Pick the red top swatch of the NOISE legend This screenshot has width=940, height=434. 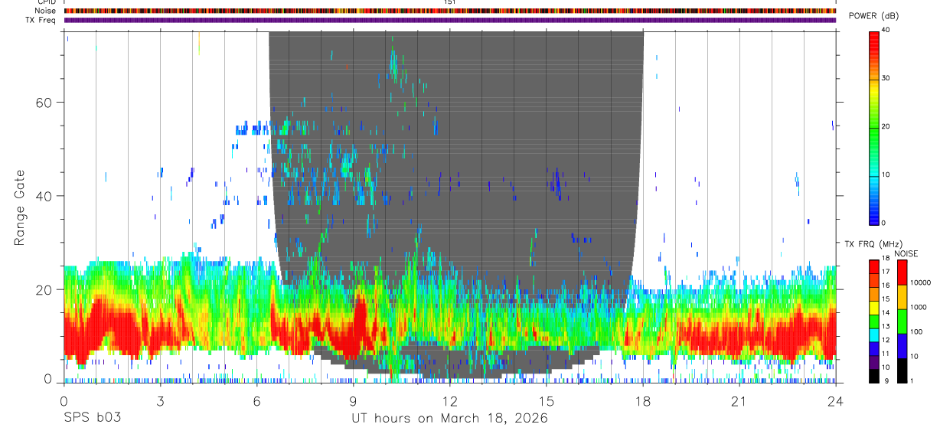[x=902, y=272]
